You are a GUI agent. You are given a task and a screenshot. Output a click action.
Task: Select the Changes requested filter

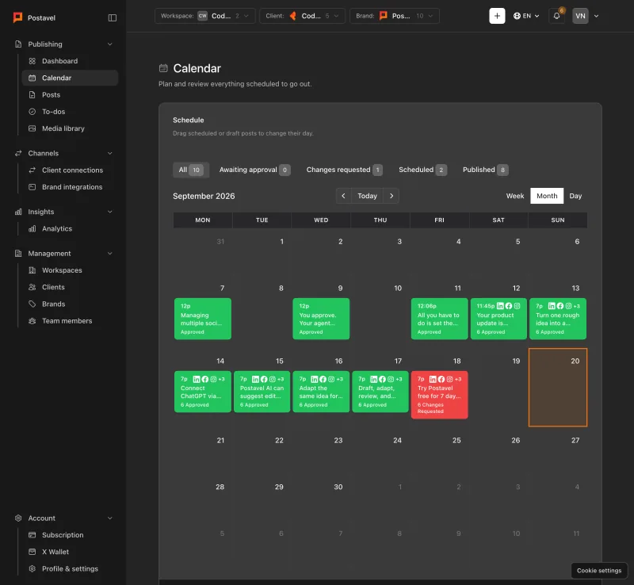tap(344, 170)
